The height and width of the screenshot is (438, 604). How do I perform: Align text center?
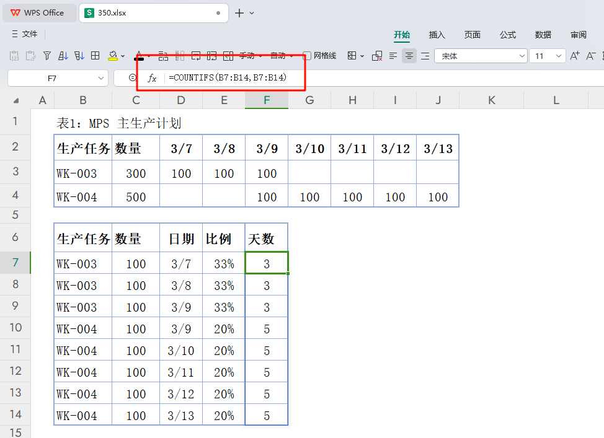pos(409,56)
